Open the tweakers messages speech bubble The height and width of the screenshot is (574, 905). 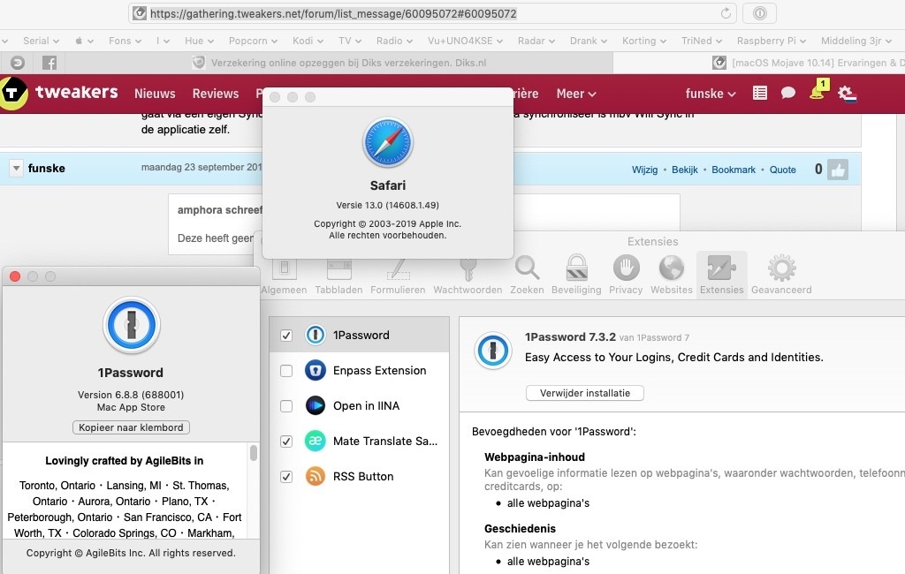pos(787,93)
